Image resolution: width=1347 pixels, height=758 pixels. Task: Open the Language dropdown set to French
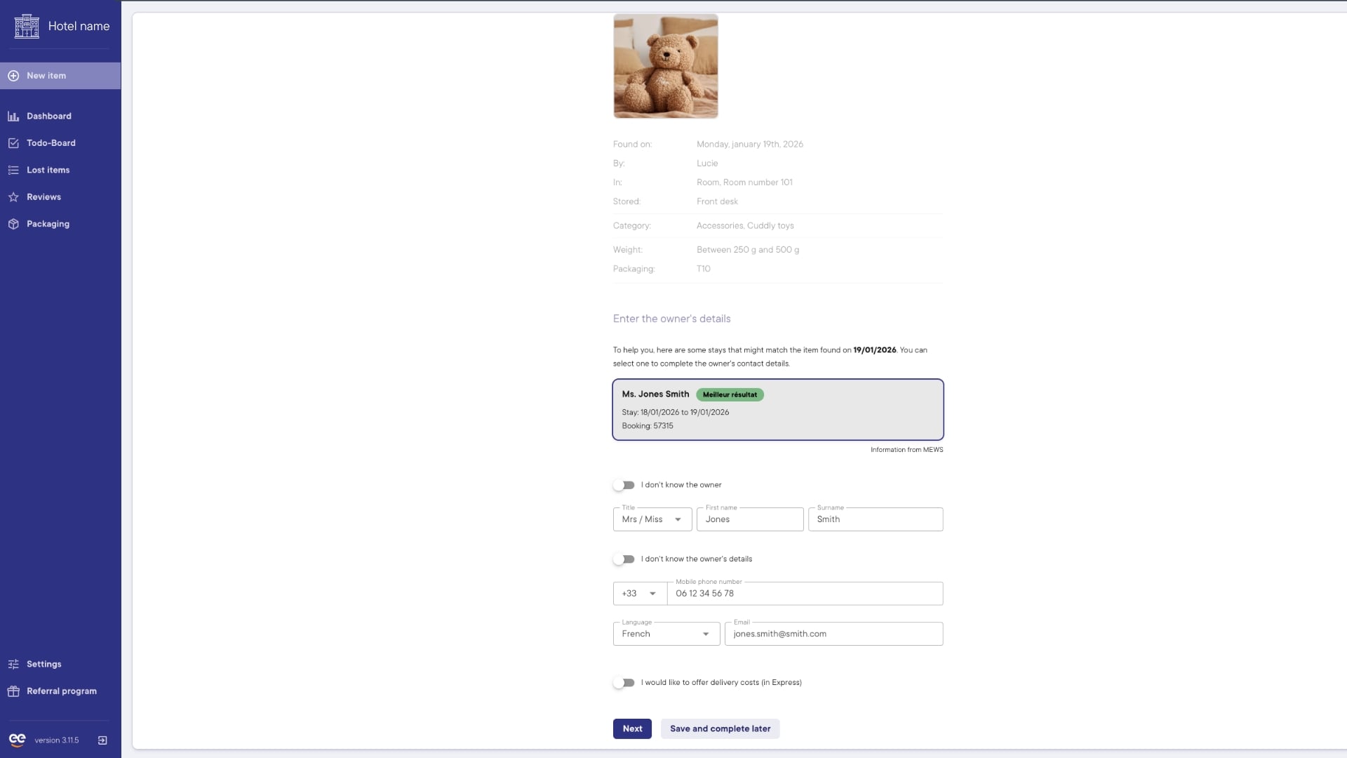point(666,634)
